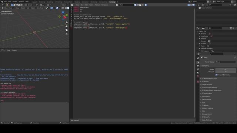Open the File menu
Image resolution: width=237 pixels, height=133 pixels.
tap(6, 1)
